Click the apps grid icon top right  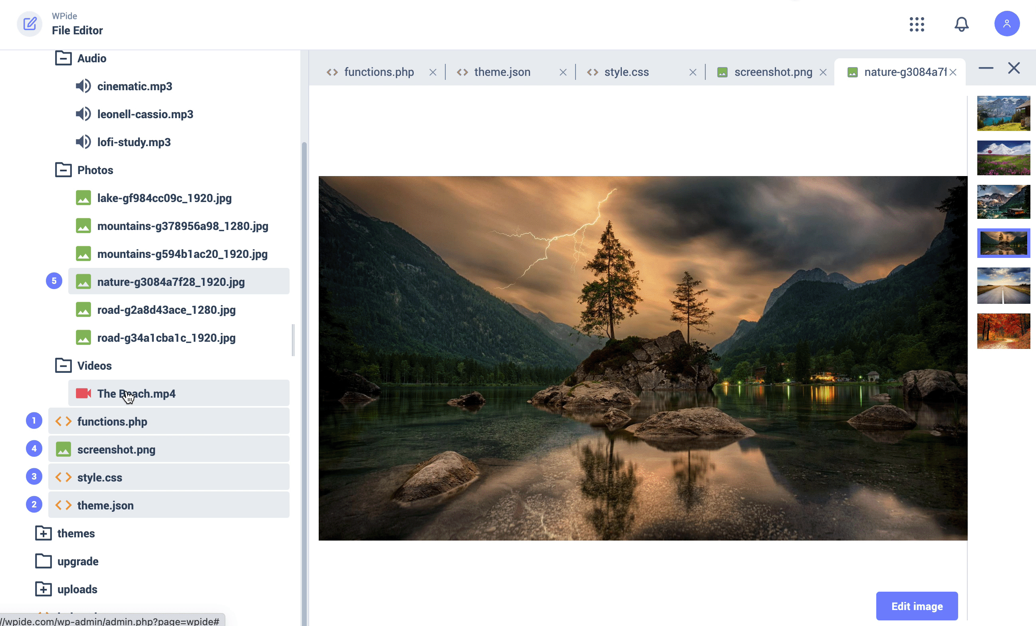pos(917,23)
